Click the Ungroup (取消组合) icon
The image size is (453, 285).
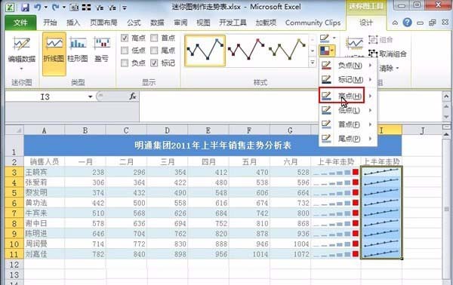point(373,54)
